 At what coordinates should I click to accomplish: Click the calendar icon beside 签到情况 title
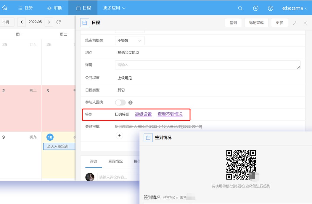coord(148,137)
